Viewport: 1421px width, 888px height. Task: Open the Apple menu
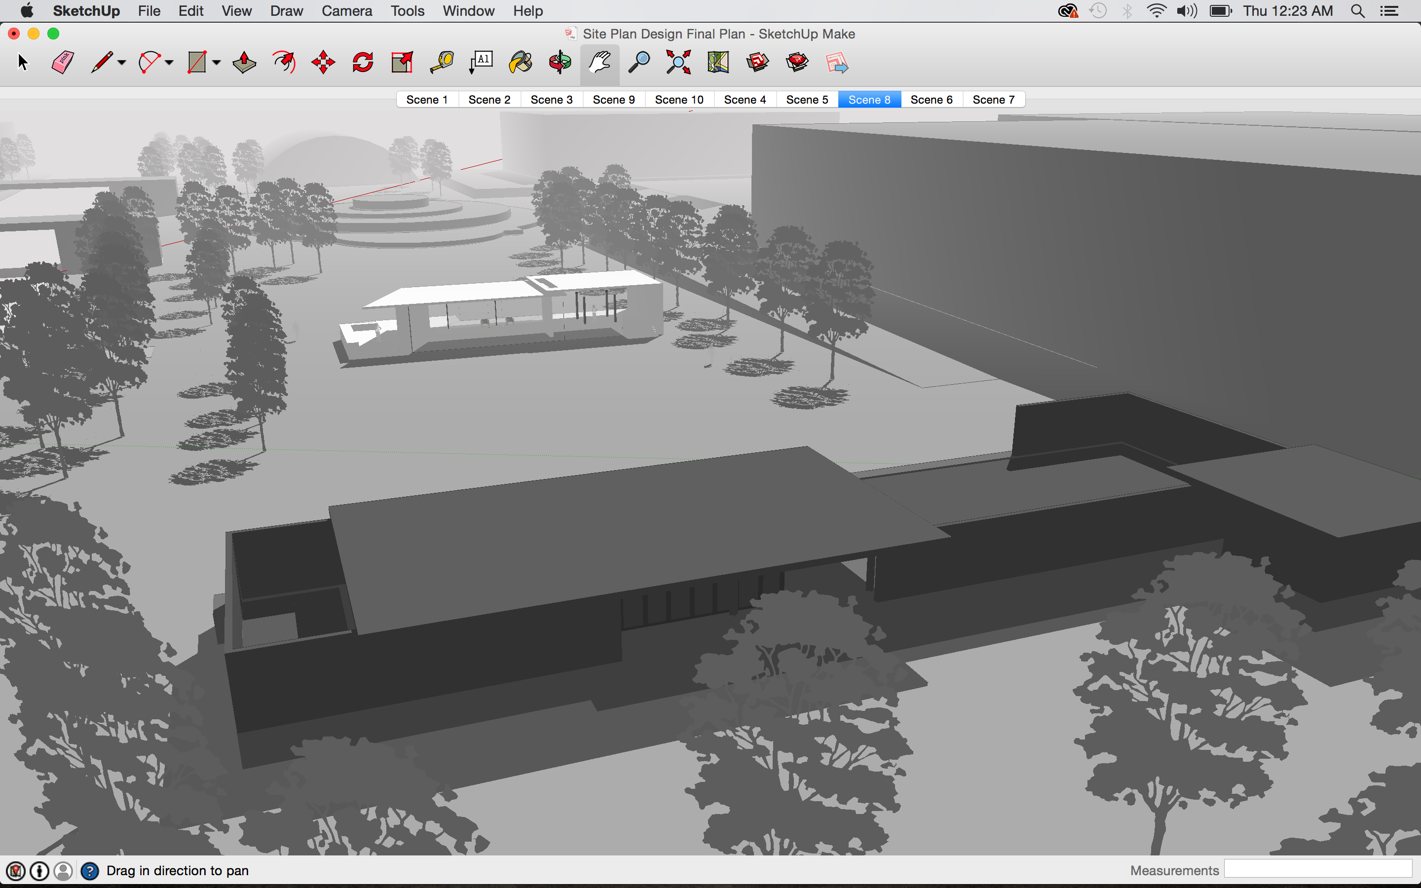[27, 10]
